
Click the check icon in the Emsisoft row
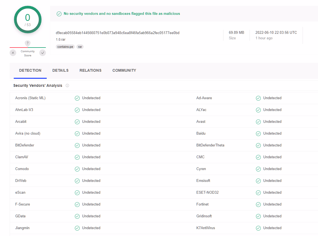coord(258,181)
